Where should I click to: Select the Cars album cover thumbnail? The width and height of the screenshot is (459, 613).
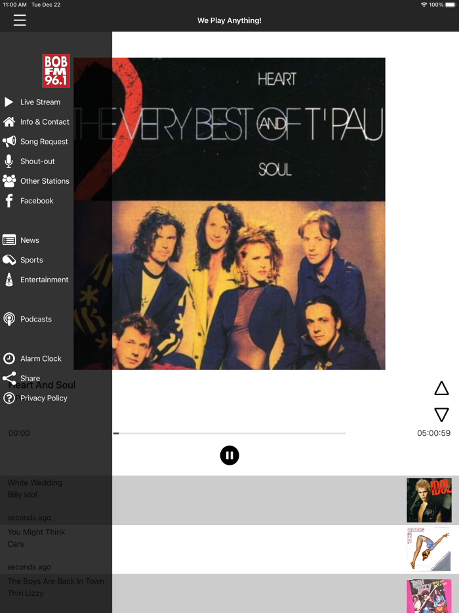click(x=429, y=549)
